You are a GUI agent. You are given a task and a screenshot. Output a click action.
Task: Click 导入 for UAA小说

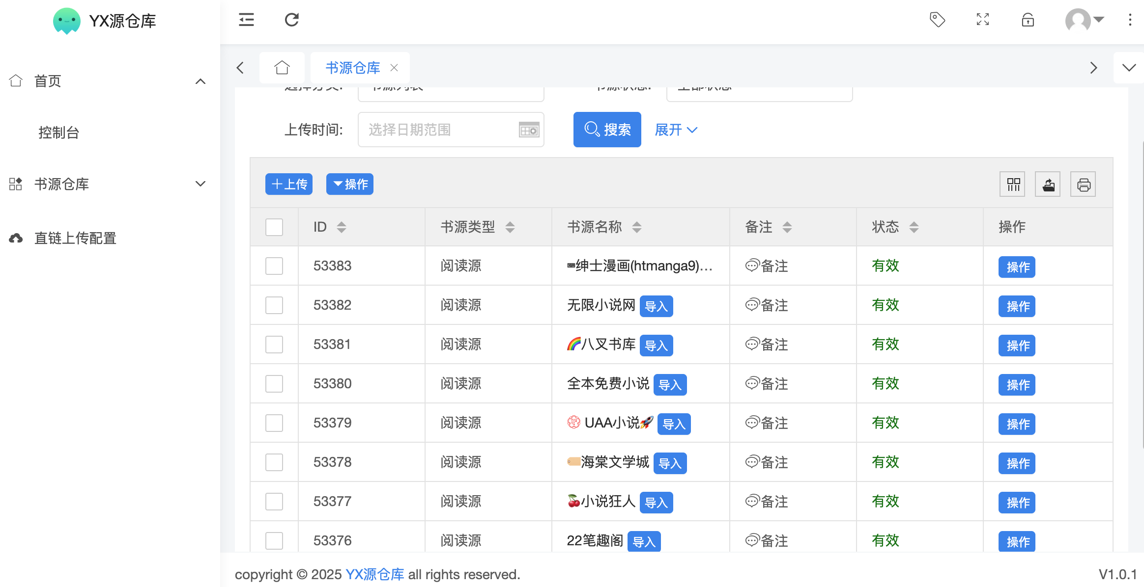coord(674,424)
